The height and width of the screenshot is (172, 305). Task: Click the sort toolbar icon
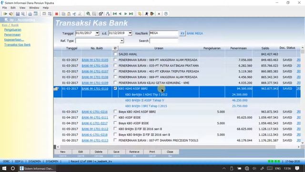(108, 14)
